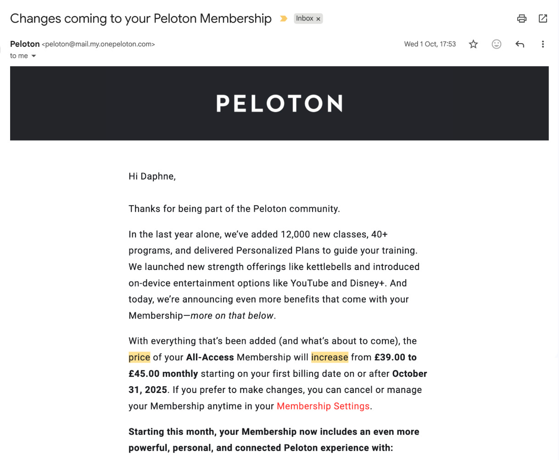Click the bold October 31, 2025 date
The width and height of the screenshot is (559, 460).
278,381
